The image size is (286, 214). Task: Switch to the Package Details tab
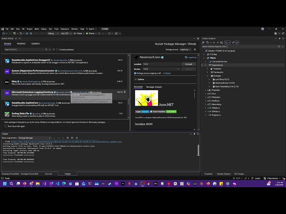pyautogui.click(x=154, y=87)
